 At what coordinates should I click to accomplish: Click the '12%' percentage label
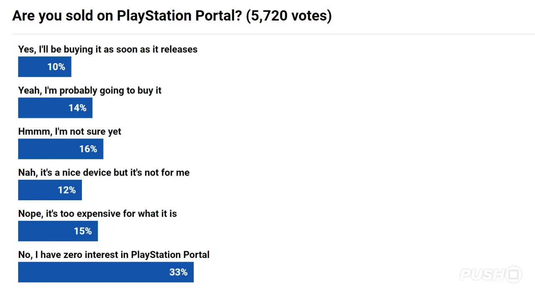pyautogui.click(x=67, y=190)
